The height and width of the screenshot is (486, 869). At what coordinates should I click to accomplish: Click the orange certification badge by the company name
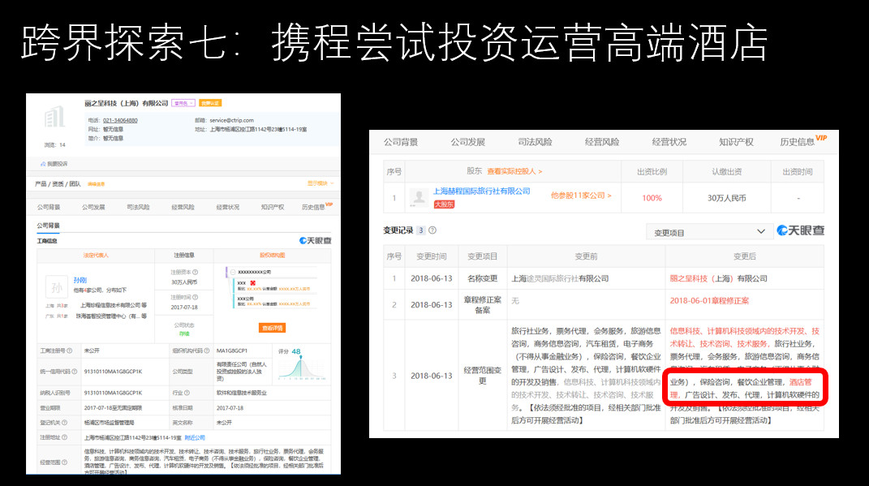(210, 103)
